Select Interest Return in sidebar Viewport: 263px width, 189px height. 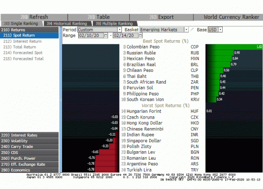tap(22, 41)
